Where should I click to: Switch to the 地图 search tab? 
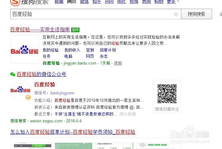(147, 2)
